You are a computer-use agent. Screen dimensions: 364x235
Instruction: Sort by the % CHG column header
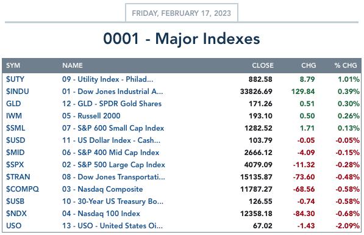tap(346, 65)
